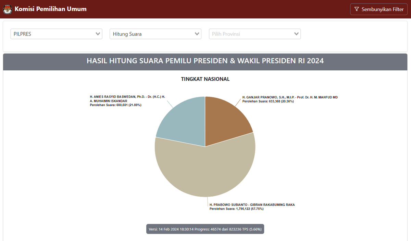Click the version and TPS progress badge
Screen dimensions: 411x241
[x=205, y=229]
